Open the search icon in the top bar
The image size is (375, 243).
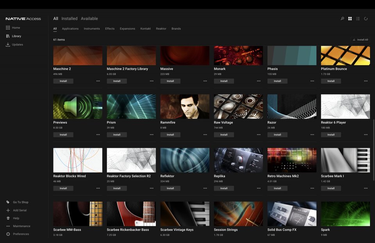[342, 18]
